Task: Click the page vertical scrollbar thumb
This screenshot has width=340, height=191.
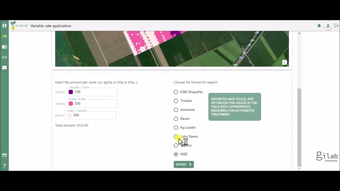Action: [x=299, y=127]
